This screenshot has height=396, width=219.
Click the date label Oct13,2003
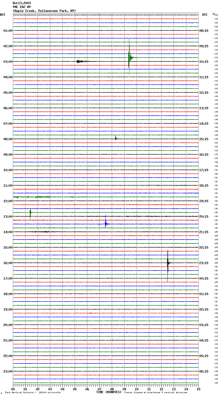click(x=22, y=3)
